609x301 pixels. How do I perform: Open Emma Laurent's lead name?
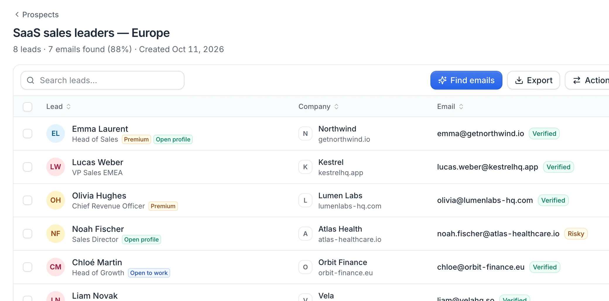[100, 129]
